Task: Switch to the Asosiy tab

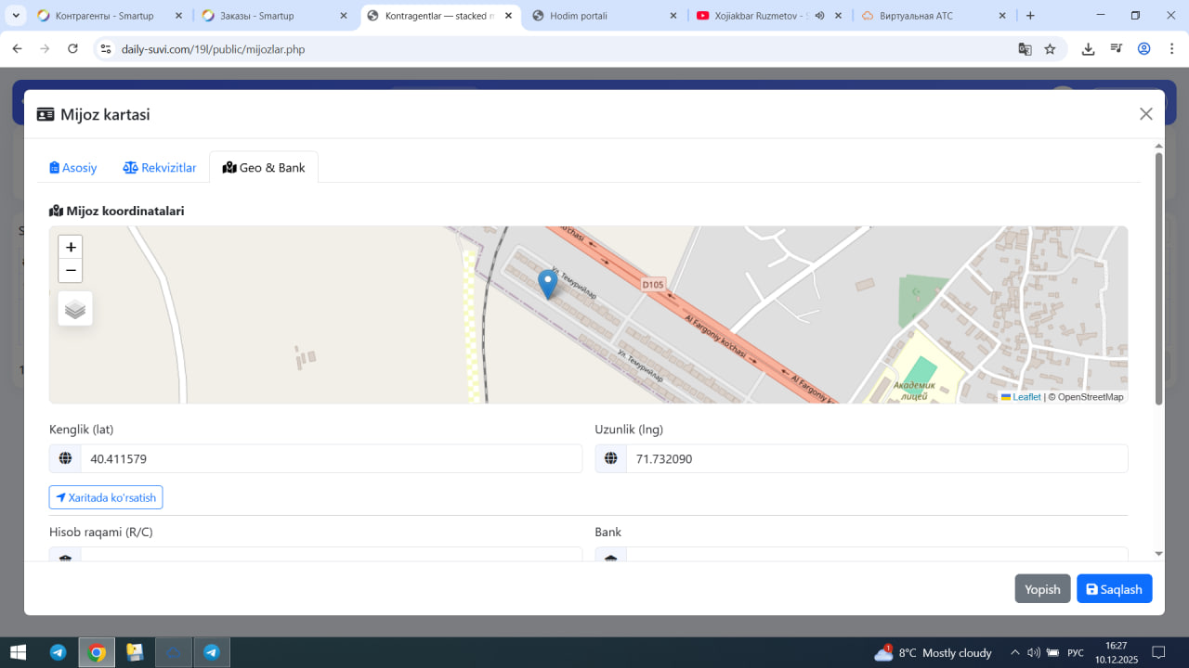Action: [x=73, y=168]
